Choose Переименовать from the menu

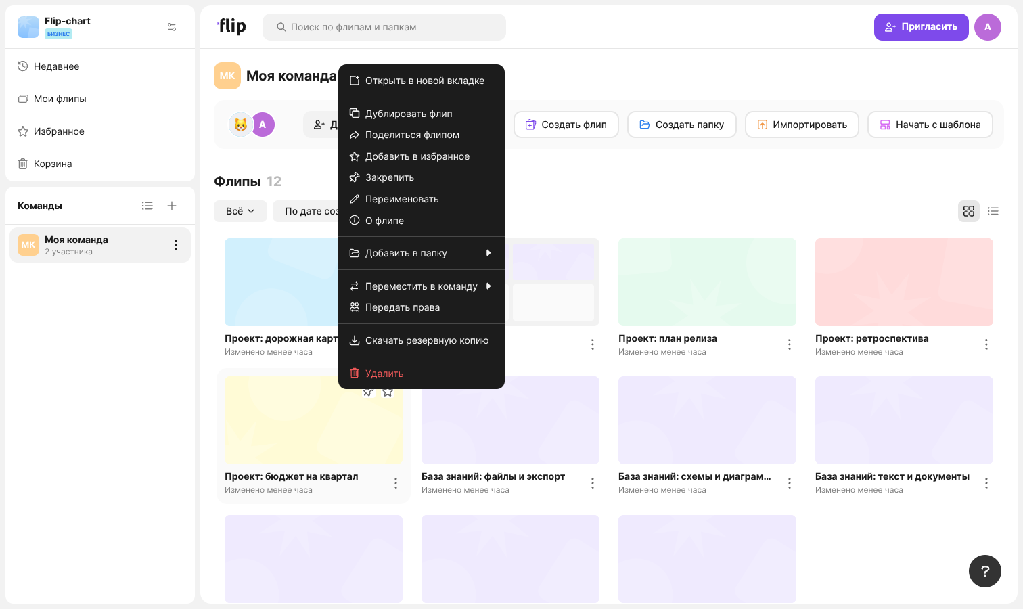coord(422,199)
